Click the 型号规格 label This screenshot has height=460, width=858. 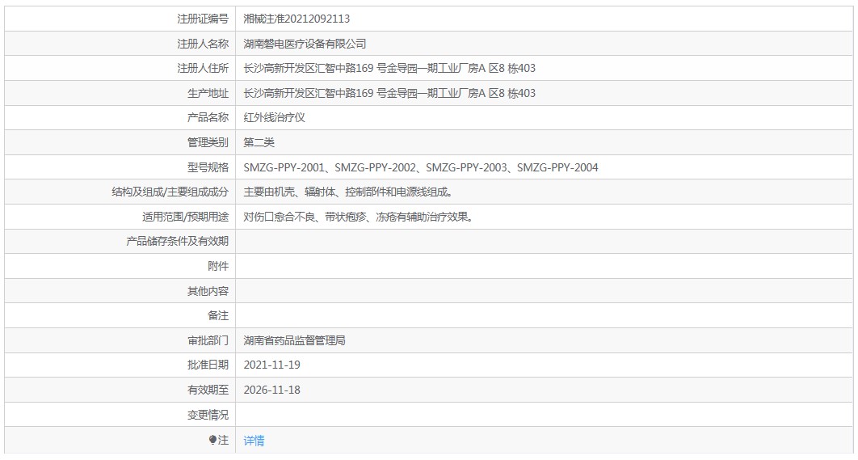[208, 167]
